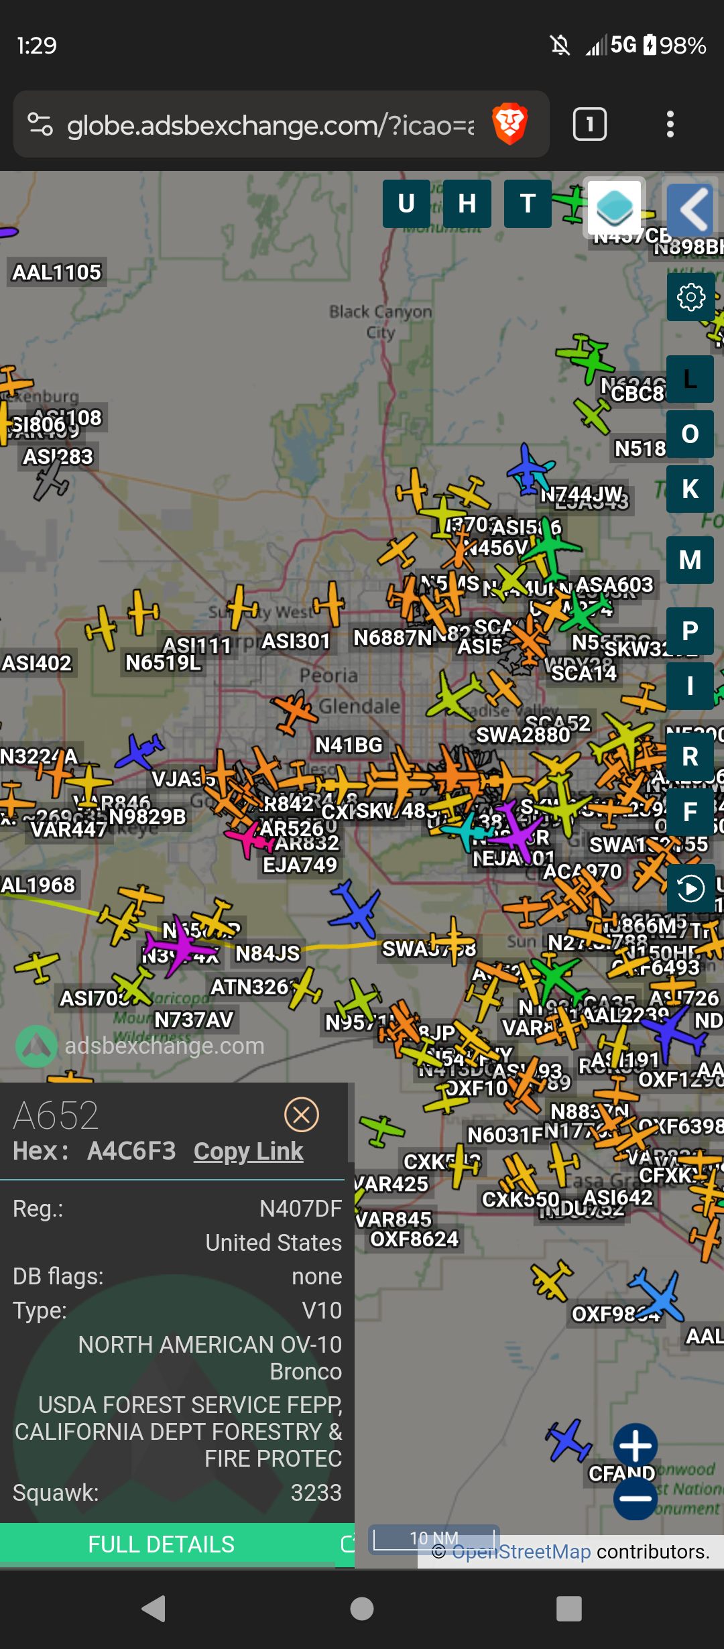724x1649 pixels.
Task: Tap the Android recents navigation button
Action: click(569, 1608)
